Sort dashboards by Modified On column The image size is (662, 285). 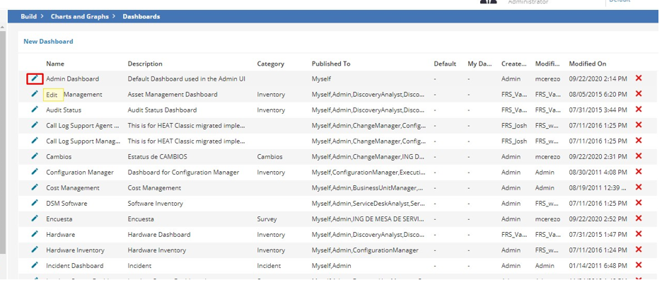(x=587, y=64)
